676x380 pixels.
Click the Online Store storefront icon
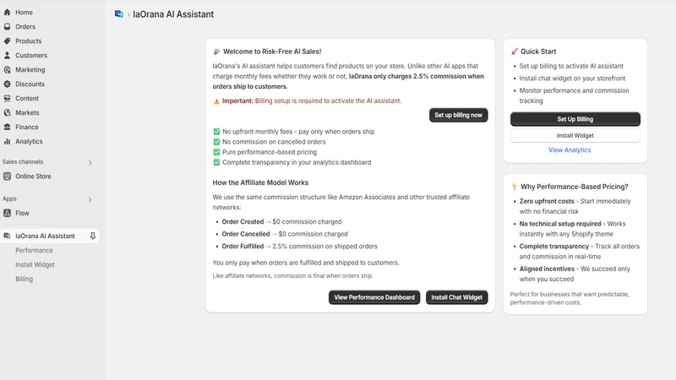point(7,176)
